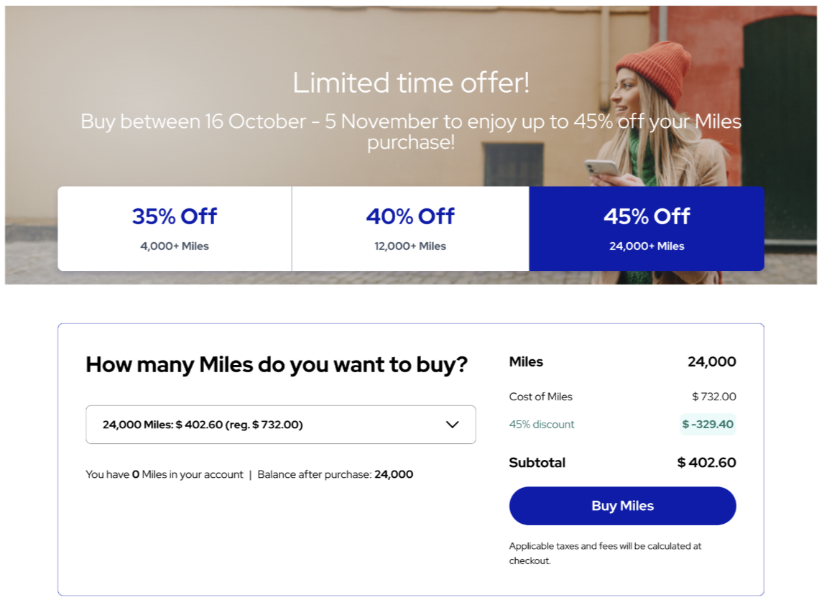Viewport: 822px width, 605px height.
Task: Click the "Cost of Miles" label
Action: click(x=541, y=397)
